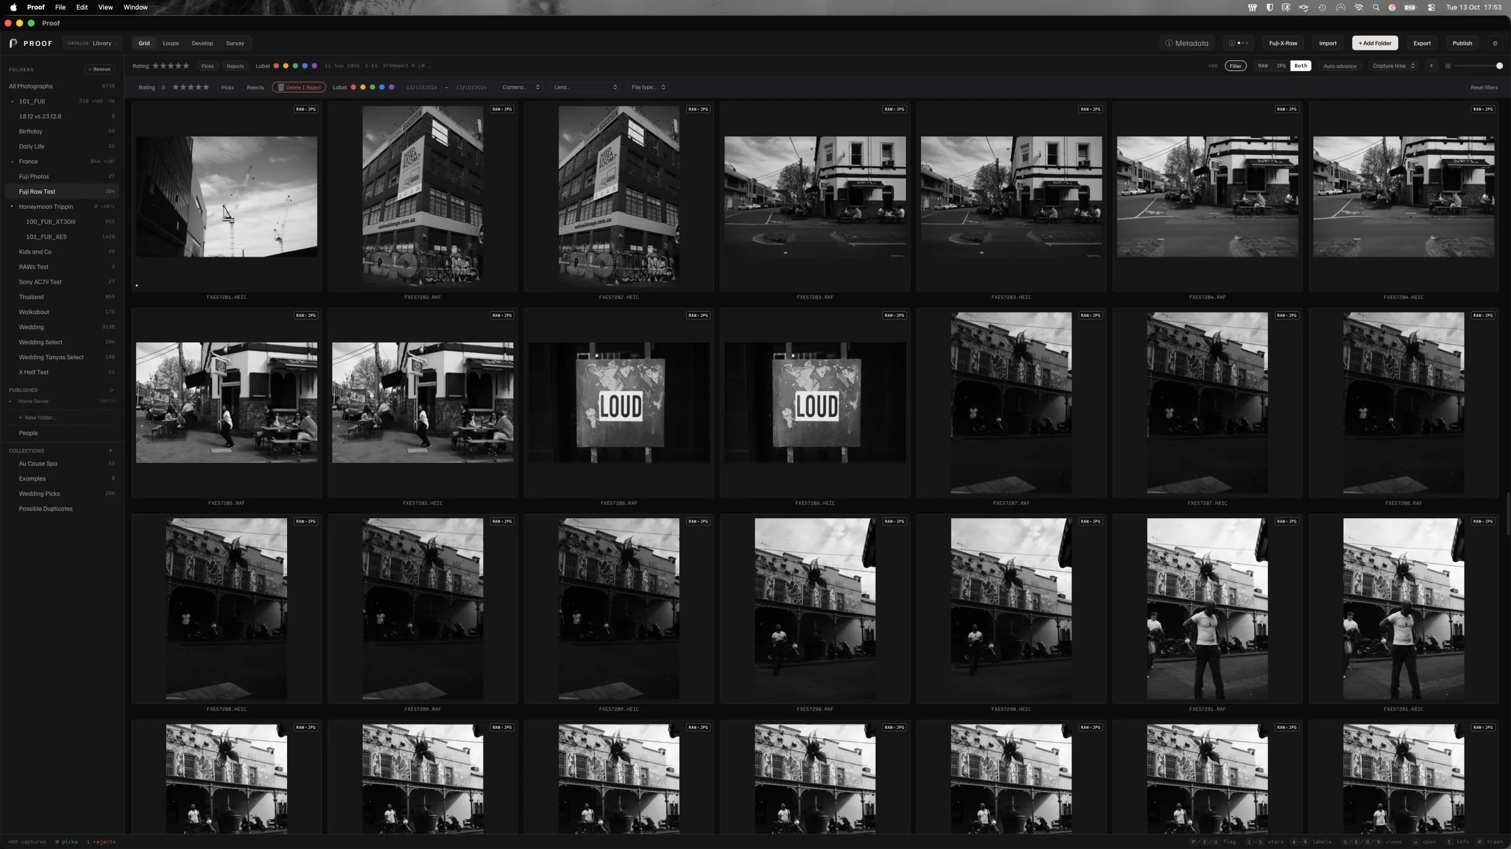Viewport: 1511px width, 849px height.
Task: Collapse the Honeymoon Trippin folder
Action: pos(12,207)
